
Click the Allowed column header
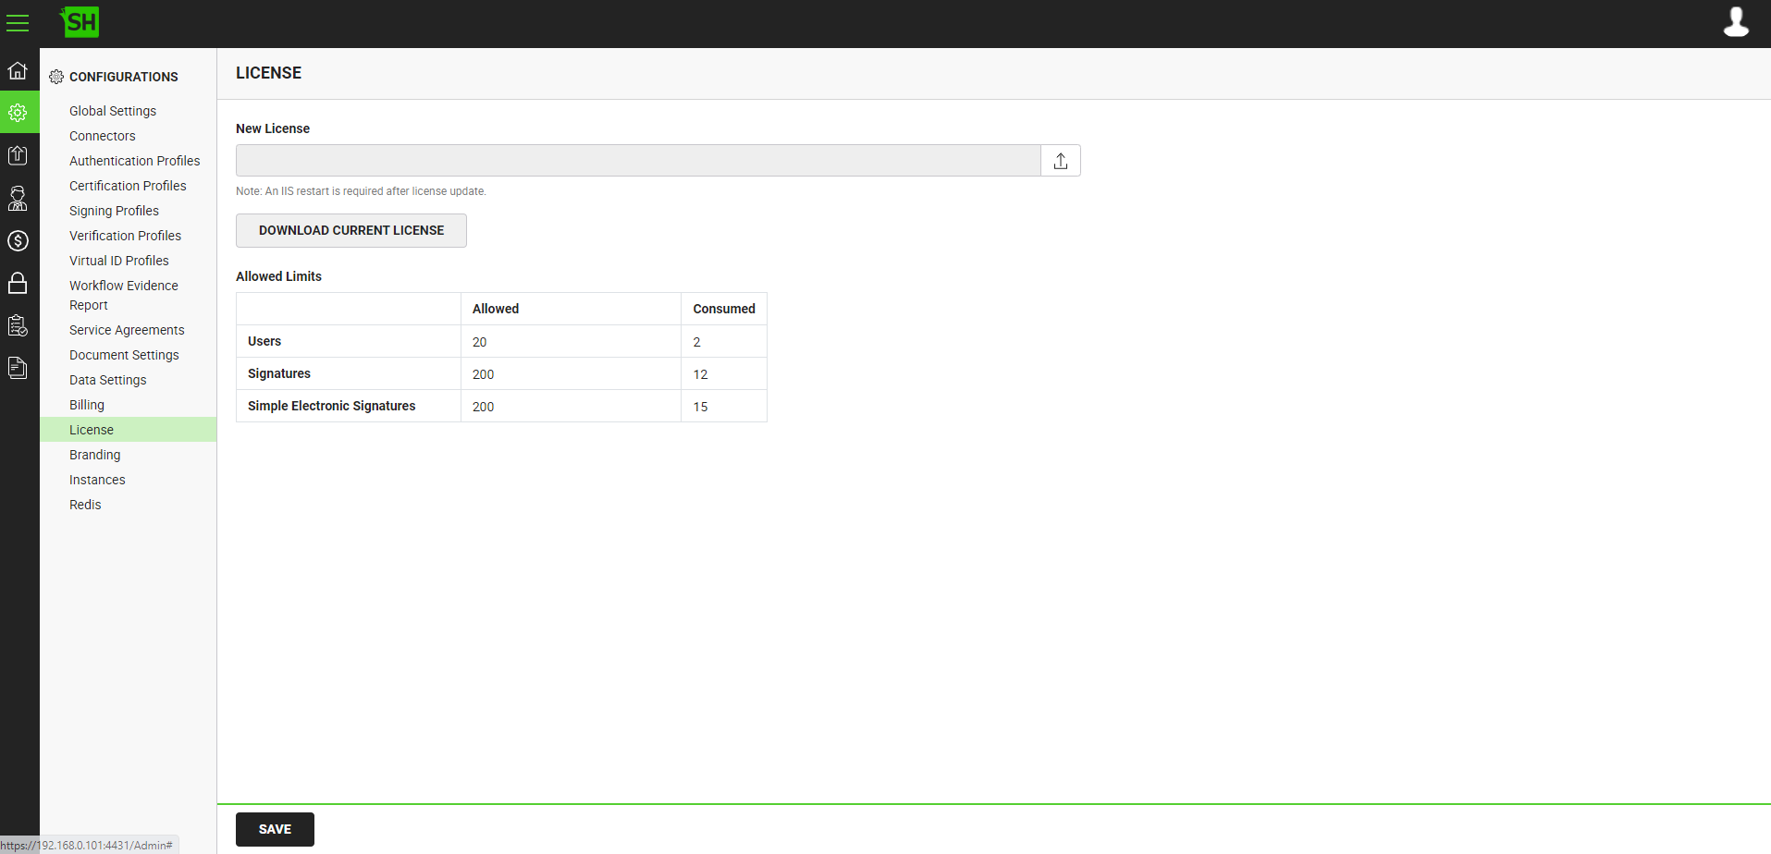click(496, 309)
